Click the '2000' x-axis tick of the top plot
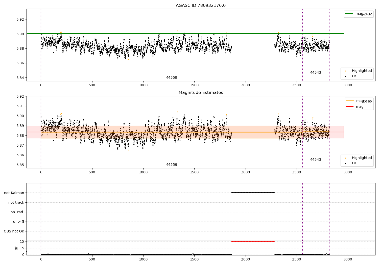 [245, 85]
